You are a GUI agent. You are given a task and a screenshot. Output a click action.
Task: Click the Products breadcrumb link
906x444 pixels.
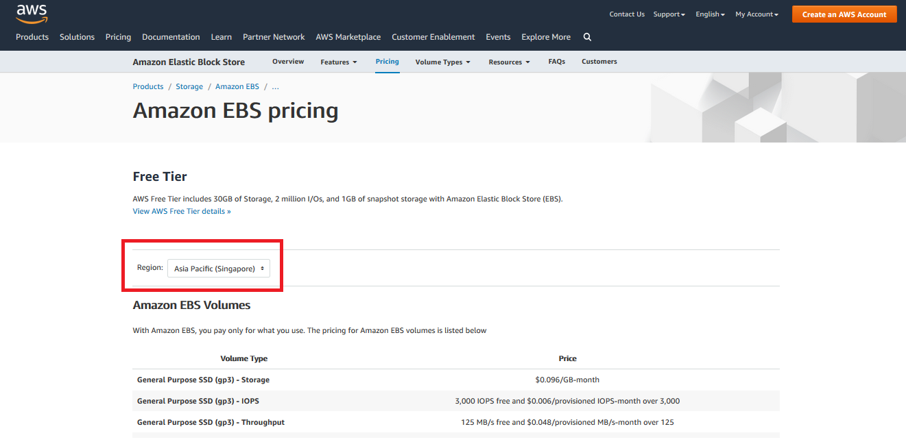click(148, 86)
